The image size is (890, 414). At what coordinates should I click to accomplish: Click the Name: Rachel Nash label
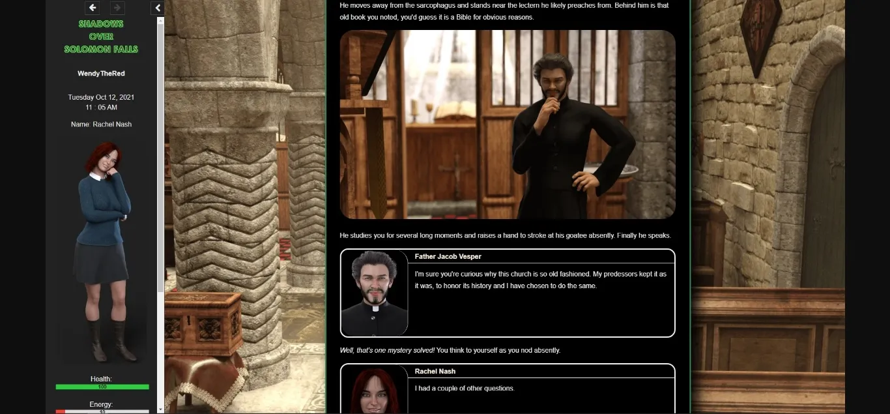(102, 124)
